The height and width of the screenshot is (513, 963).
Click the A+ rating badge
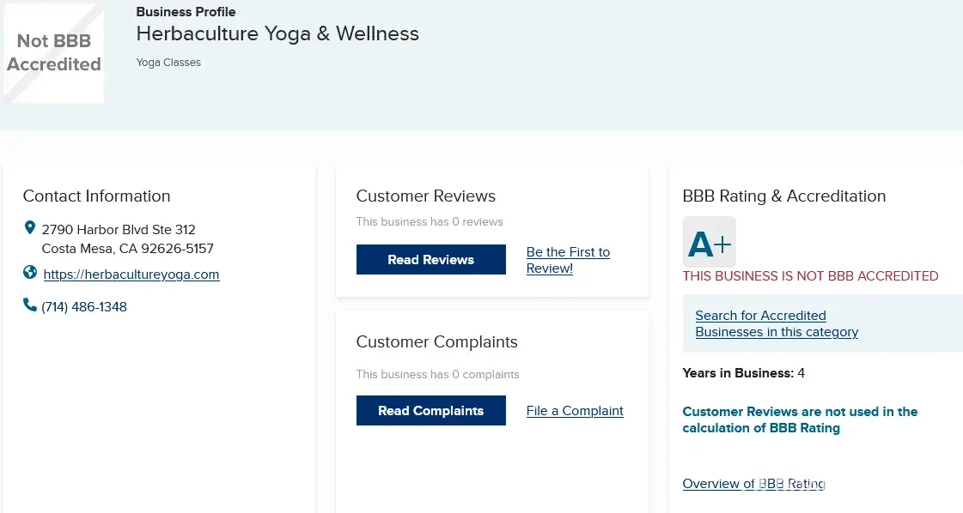709,243
